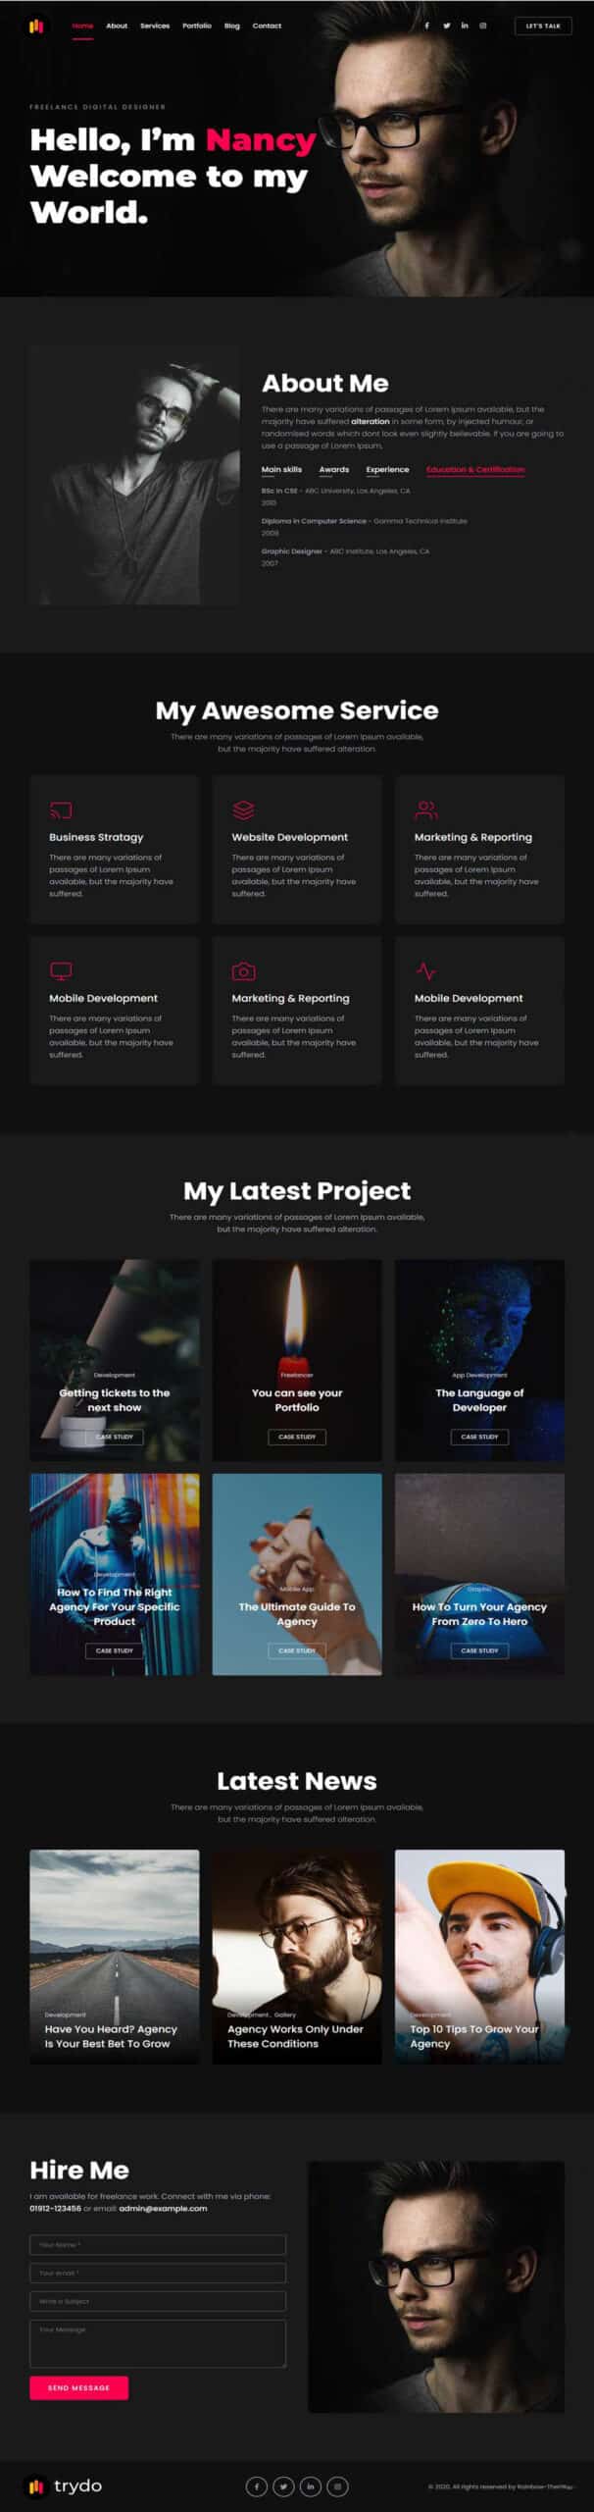Click the Your Name input field

pos(158,2244)
